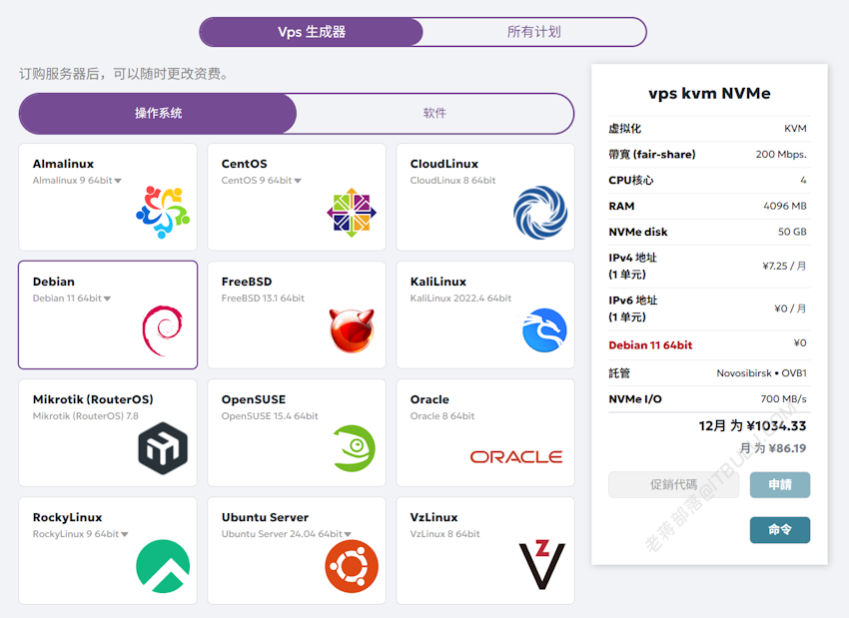Viewport: 849px width, 618px height.
Task: Select the KaliLinux title text
Action: [x=438, y=282]
